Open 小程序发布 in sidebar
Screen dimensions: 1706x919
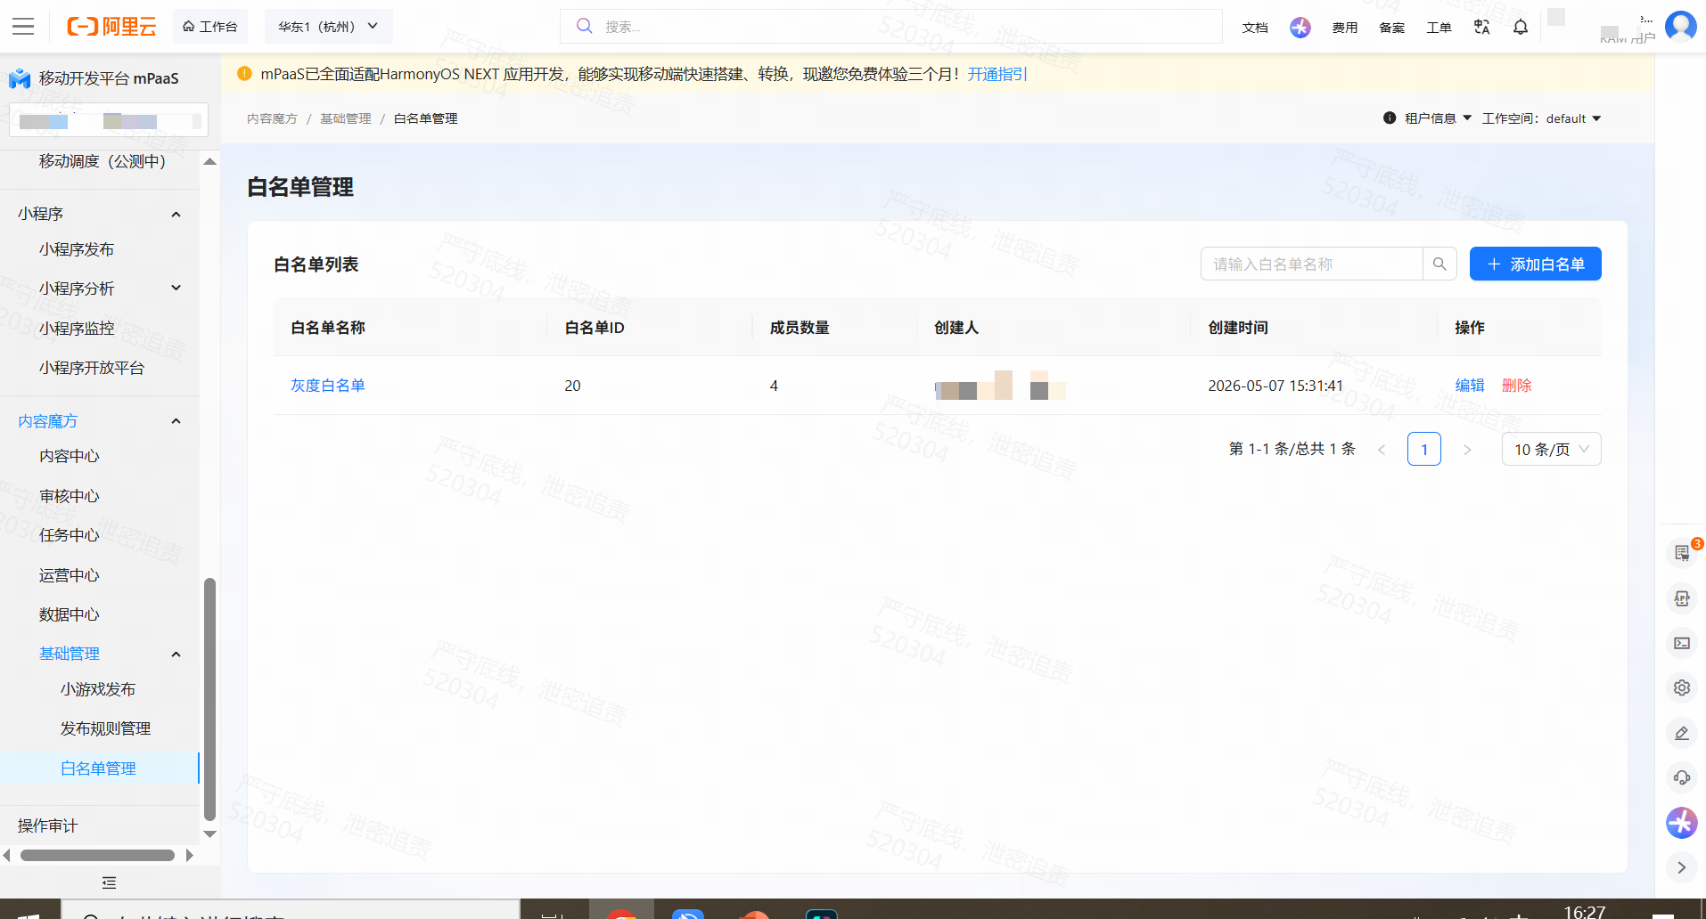tap(77, 249)
